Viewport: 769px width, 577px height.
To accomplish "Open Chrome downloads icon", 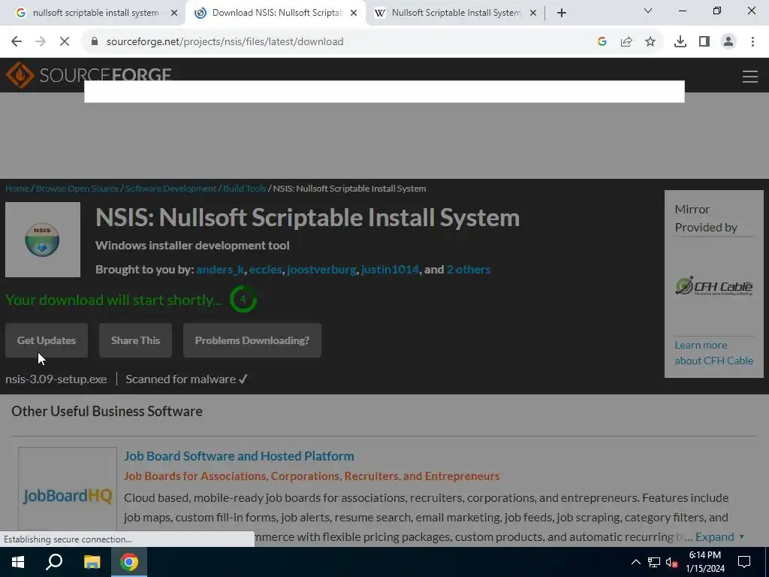I will (680, 42).
